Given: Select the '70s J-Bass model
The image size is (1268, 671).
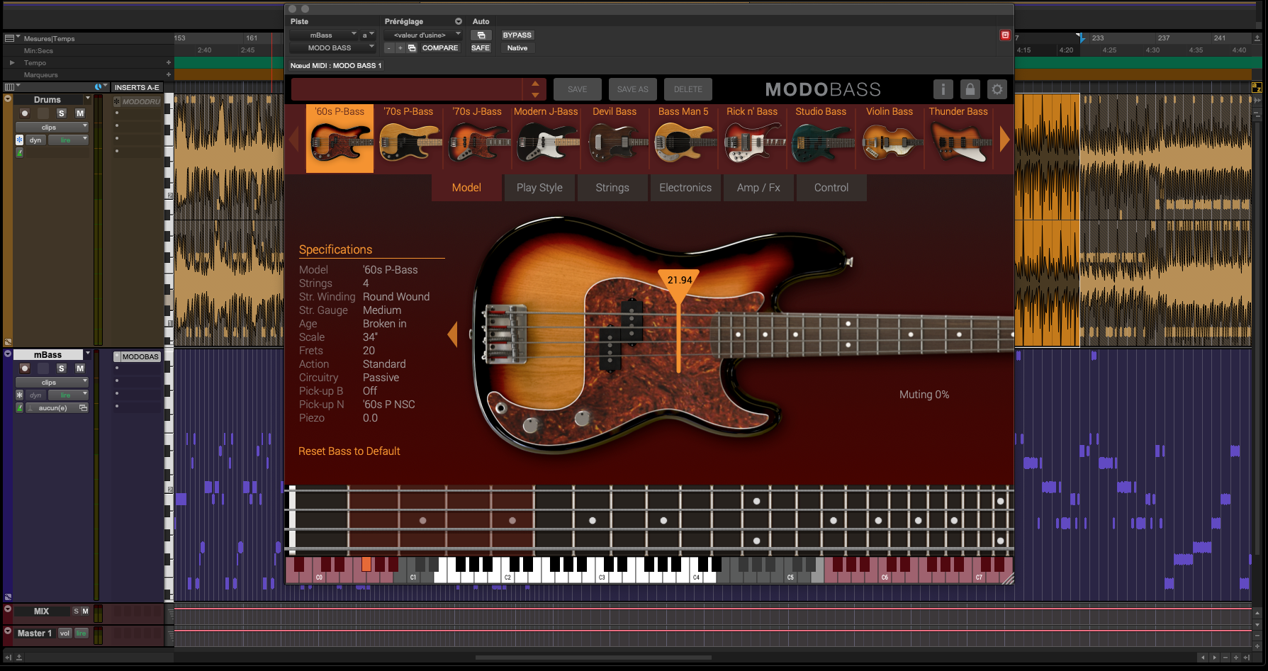Looking at the screenshot, I should [x=477, y=138].
